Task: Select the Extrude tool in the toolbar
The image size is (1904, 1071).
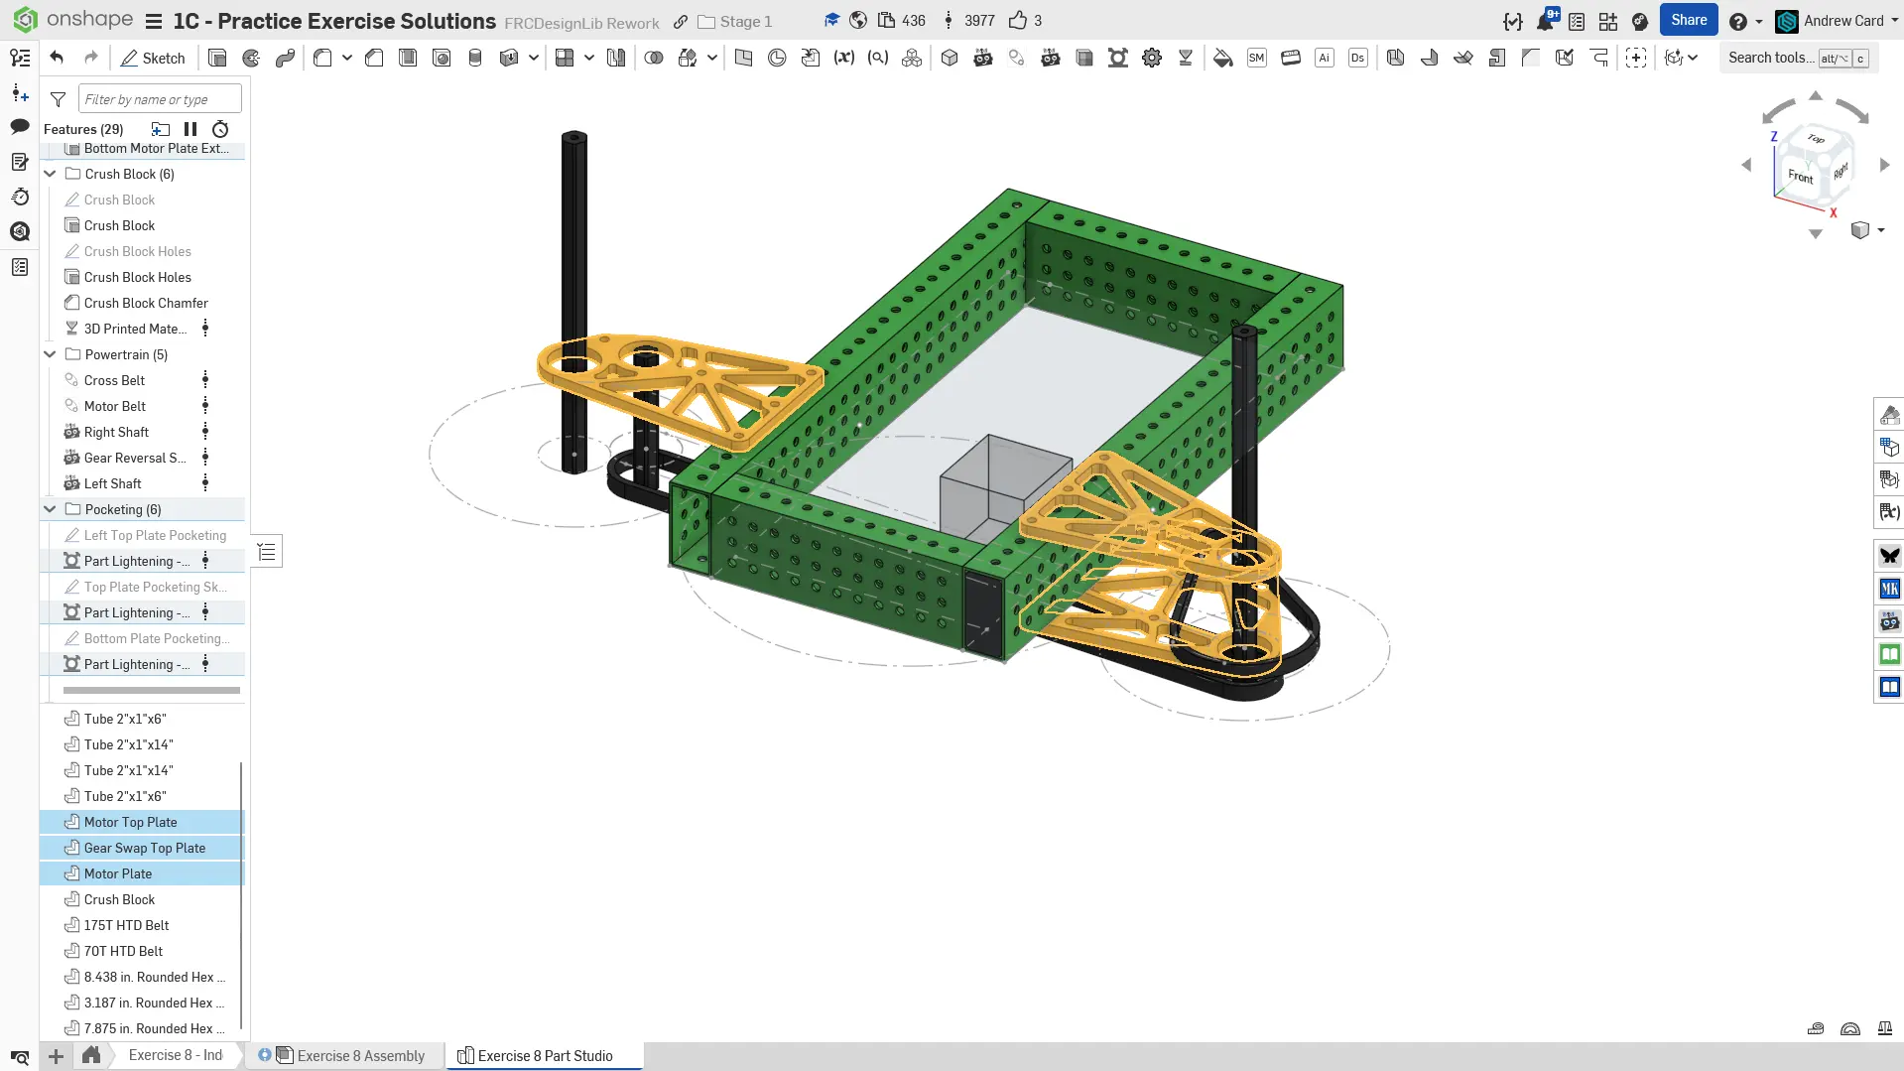Action: click(x=217, y=58)
